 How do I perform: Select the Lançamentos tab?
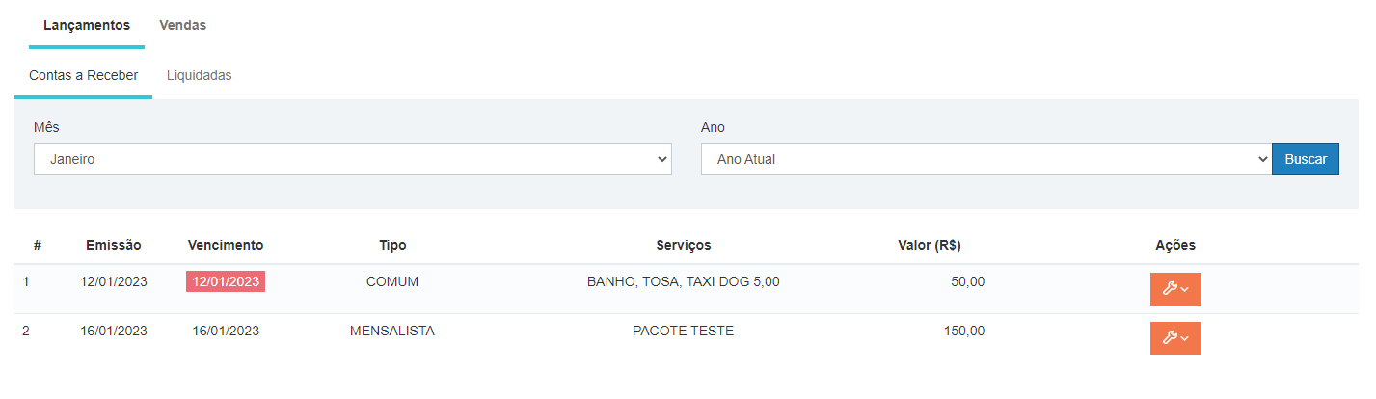point(87,25)
